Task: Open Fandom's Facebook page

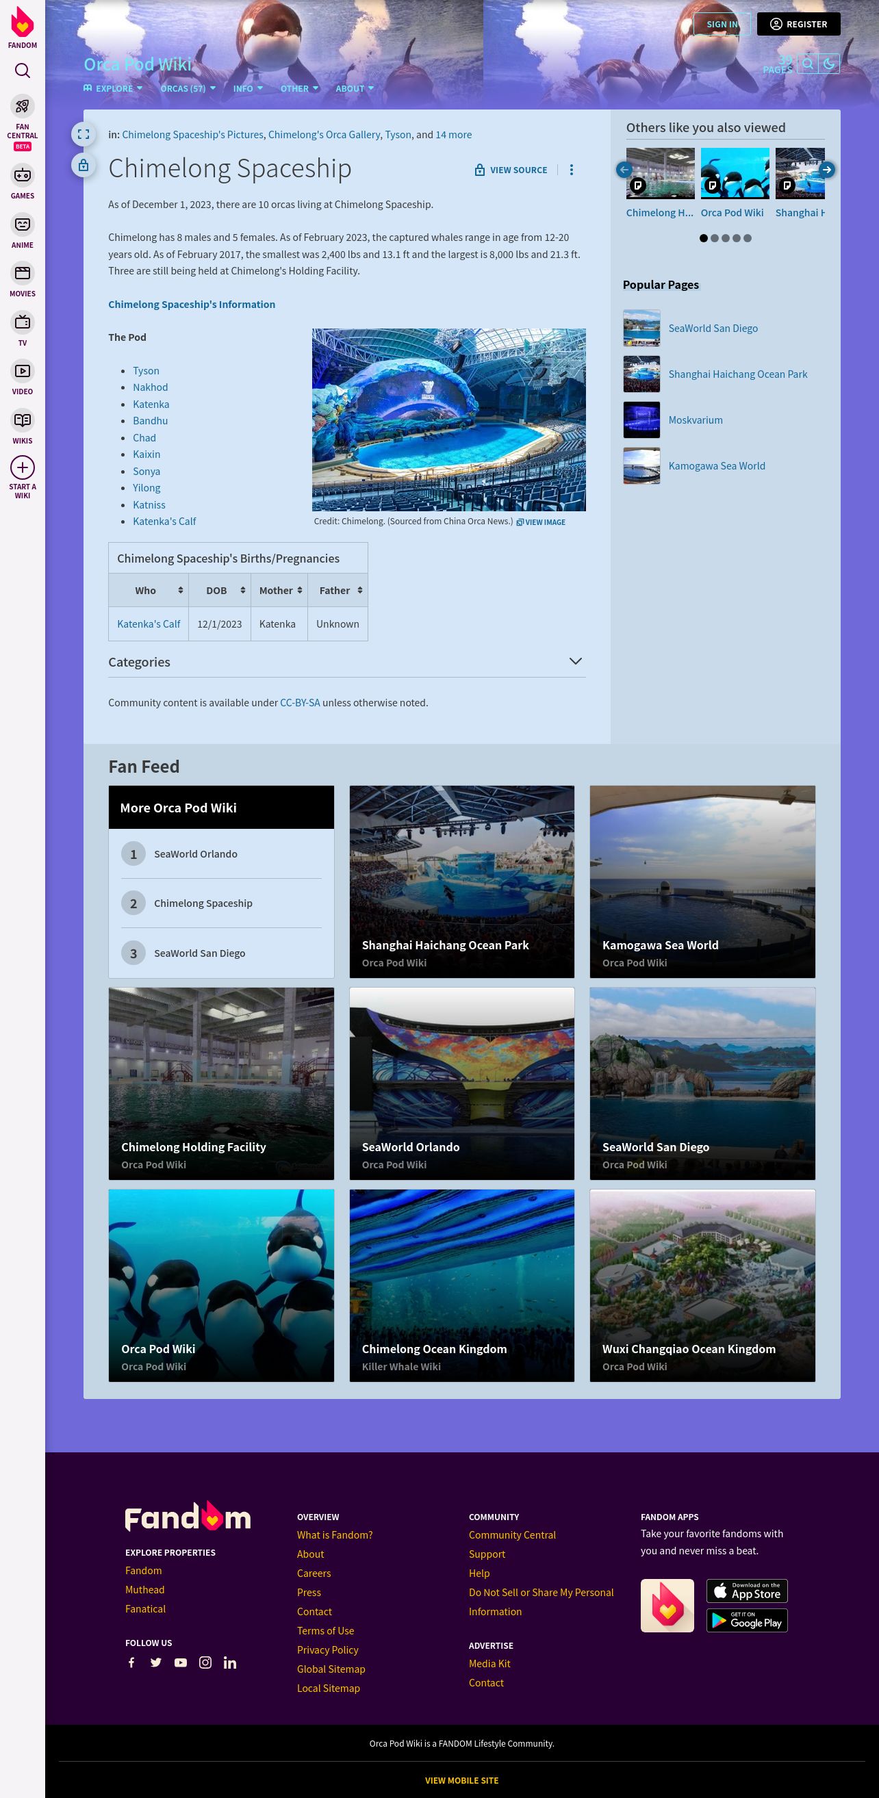Action: [x=131, y=1662]
